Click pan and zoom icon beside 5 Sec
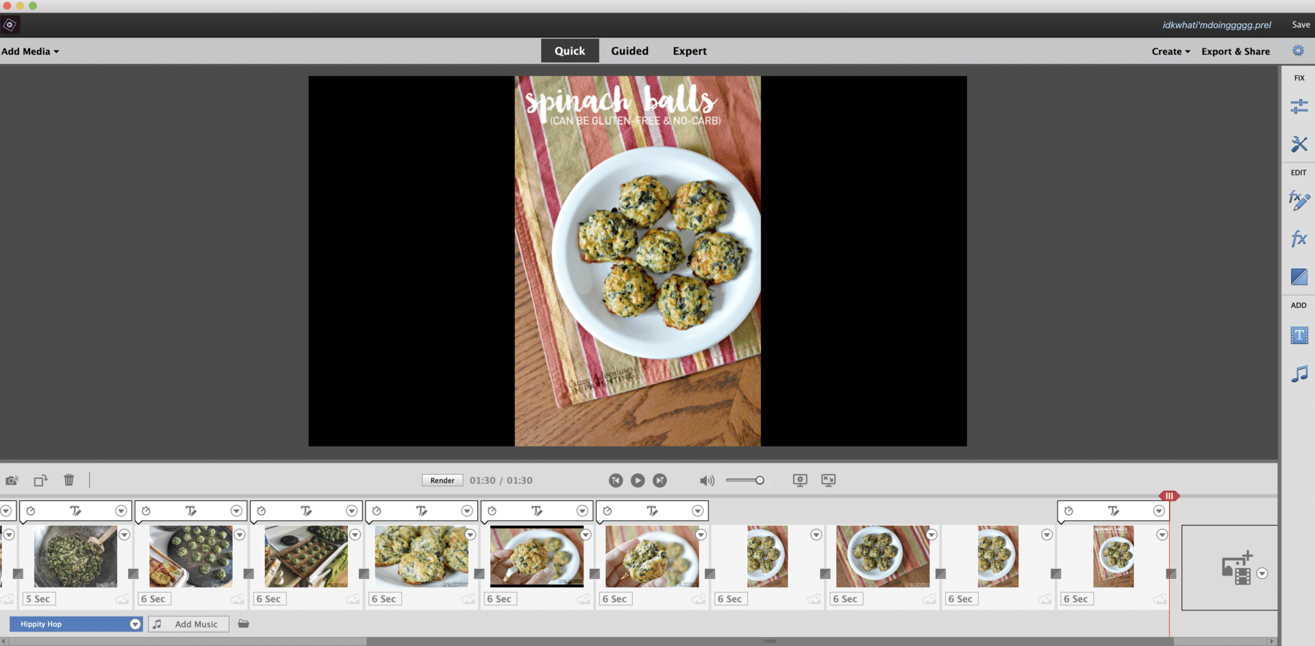This screenshot has height=646, width=1315. 122,599
